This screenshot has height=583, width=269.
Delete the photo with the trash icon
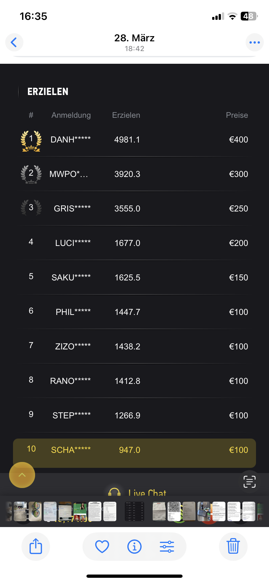click(x=233, y=546)
